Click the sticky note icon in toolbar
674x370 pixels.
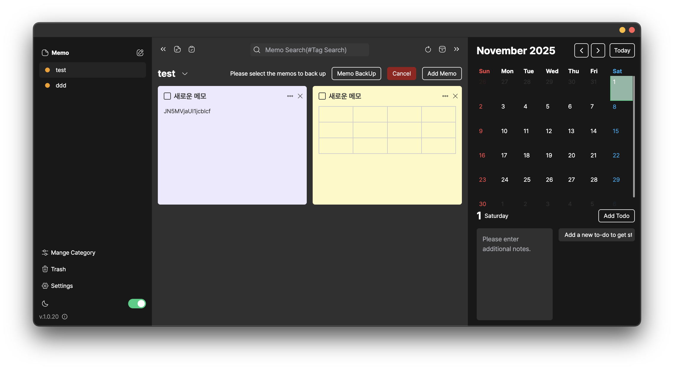[x=177, y=49]
